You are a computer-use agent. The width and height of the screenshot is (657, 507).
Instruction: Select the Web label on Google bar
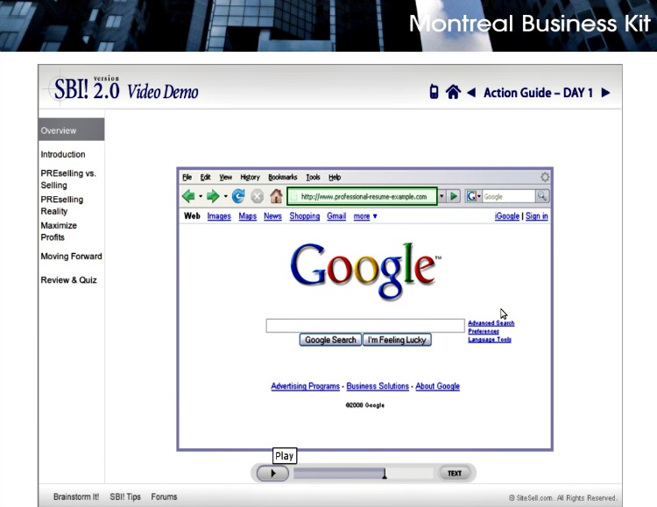coord(192,216)
